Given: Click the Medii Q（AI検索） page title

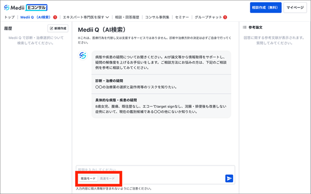Looking at the screenshot, I should tap(102, 30).
